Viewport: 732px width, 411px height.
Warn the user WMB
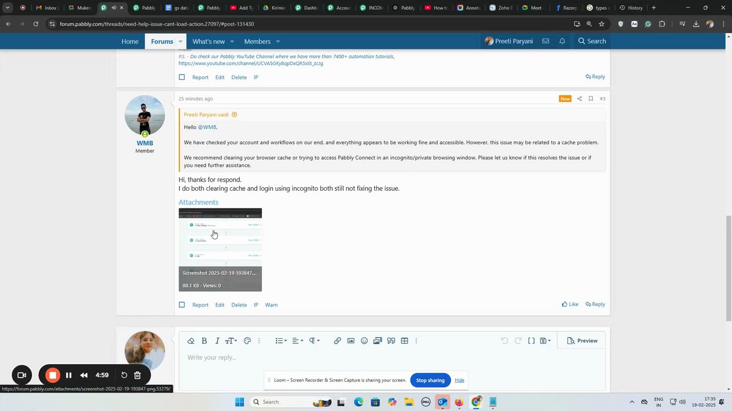tap(272, 305)
